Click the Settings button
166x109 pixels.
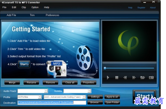[x=95, y=97]
